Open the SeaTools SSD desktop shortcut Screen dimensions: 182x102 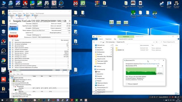point(83,4)
